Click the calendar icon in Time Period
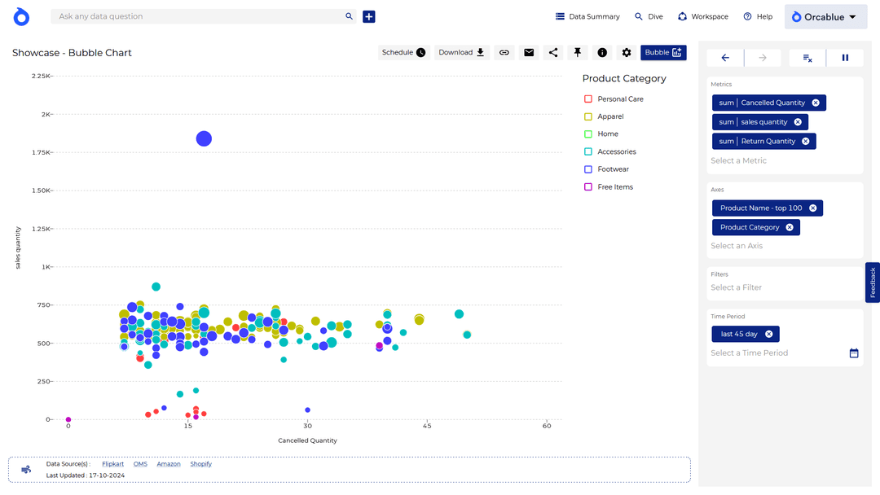 click(x=854, y=353)
